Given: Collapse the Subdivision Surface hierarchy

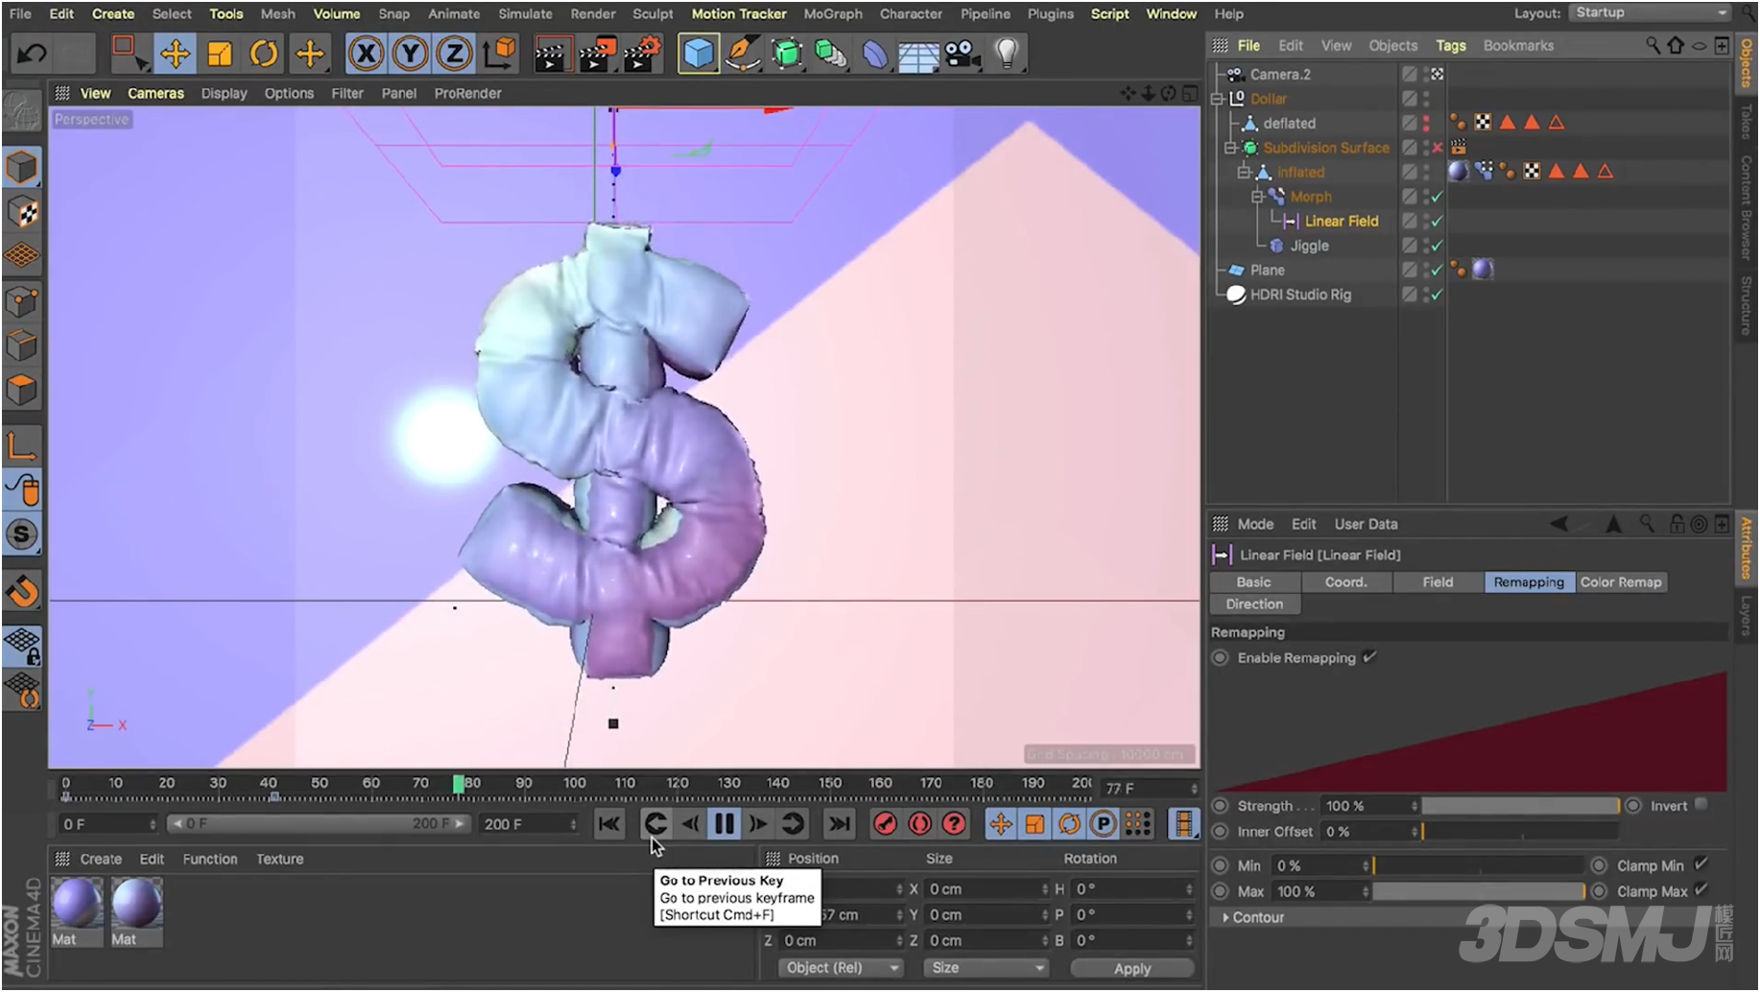Looking at the screenshot, I should 1230,148.
